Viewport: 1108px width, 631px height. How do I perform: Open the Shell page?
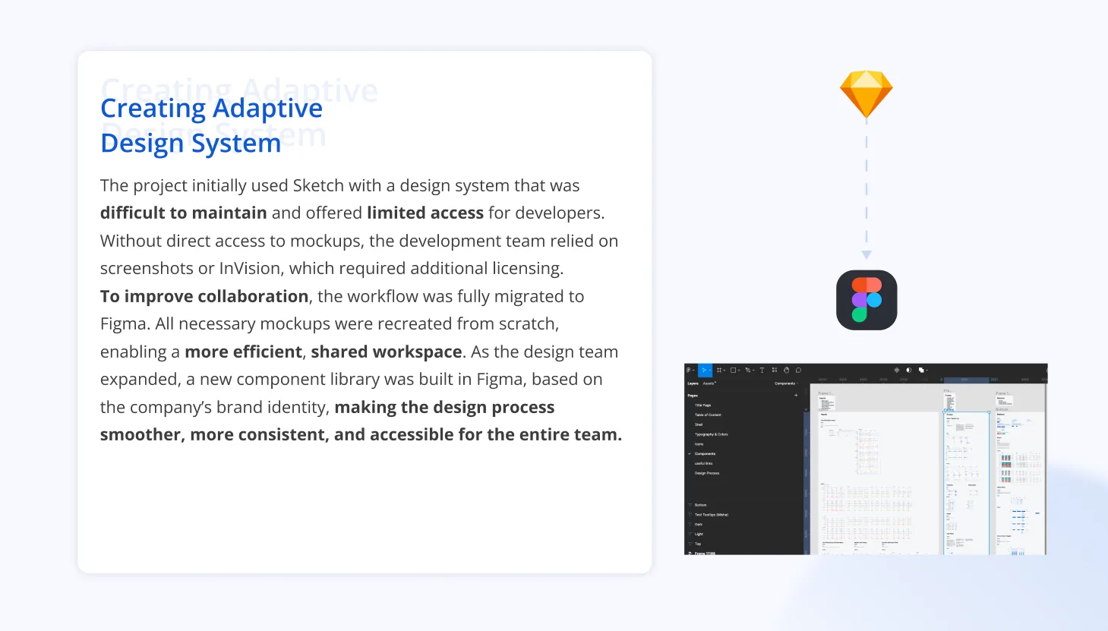click(699, 424)
